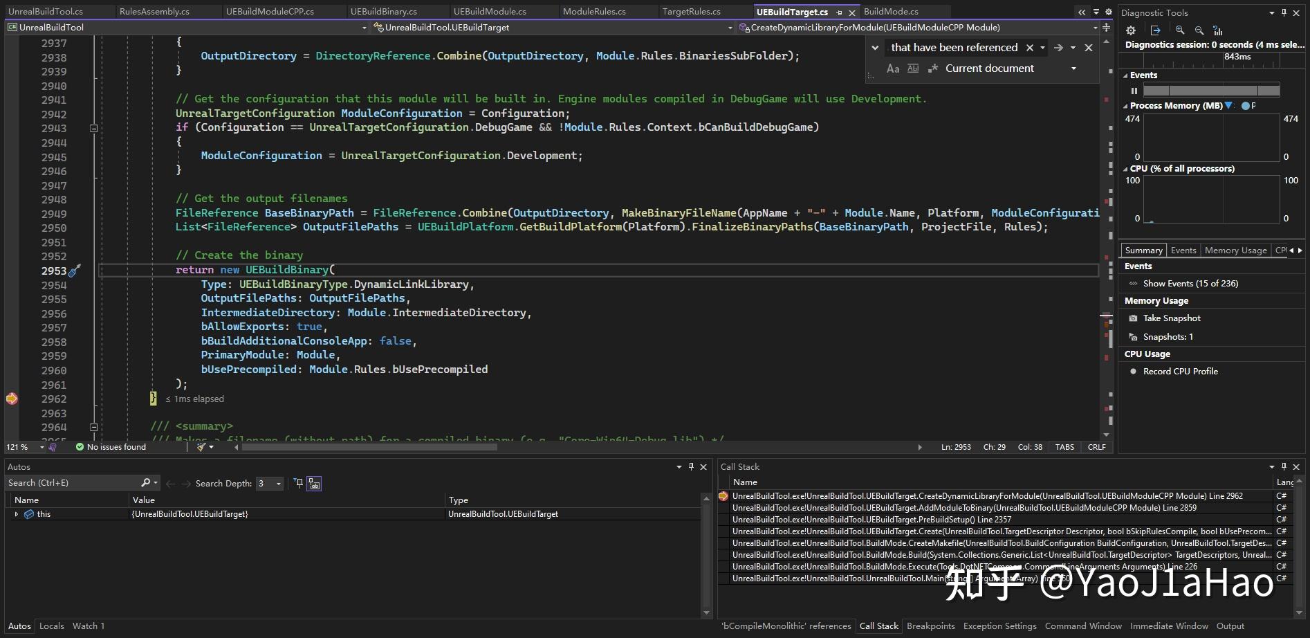Screen dimensions: 1310x638
Task: Switch to the Locals tab
Action: (52, 626)
